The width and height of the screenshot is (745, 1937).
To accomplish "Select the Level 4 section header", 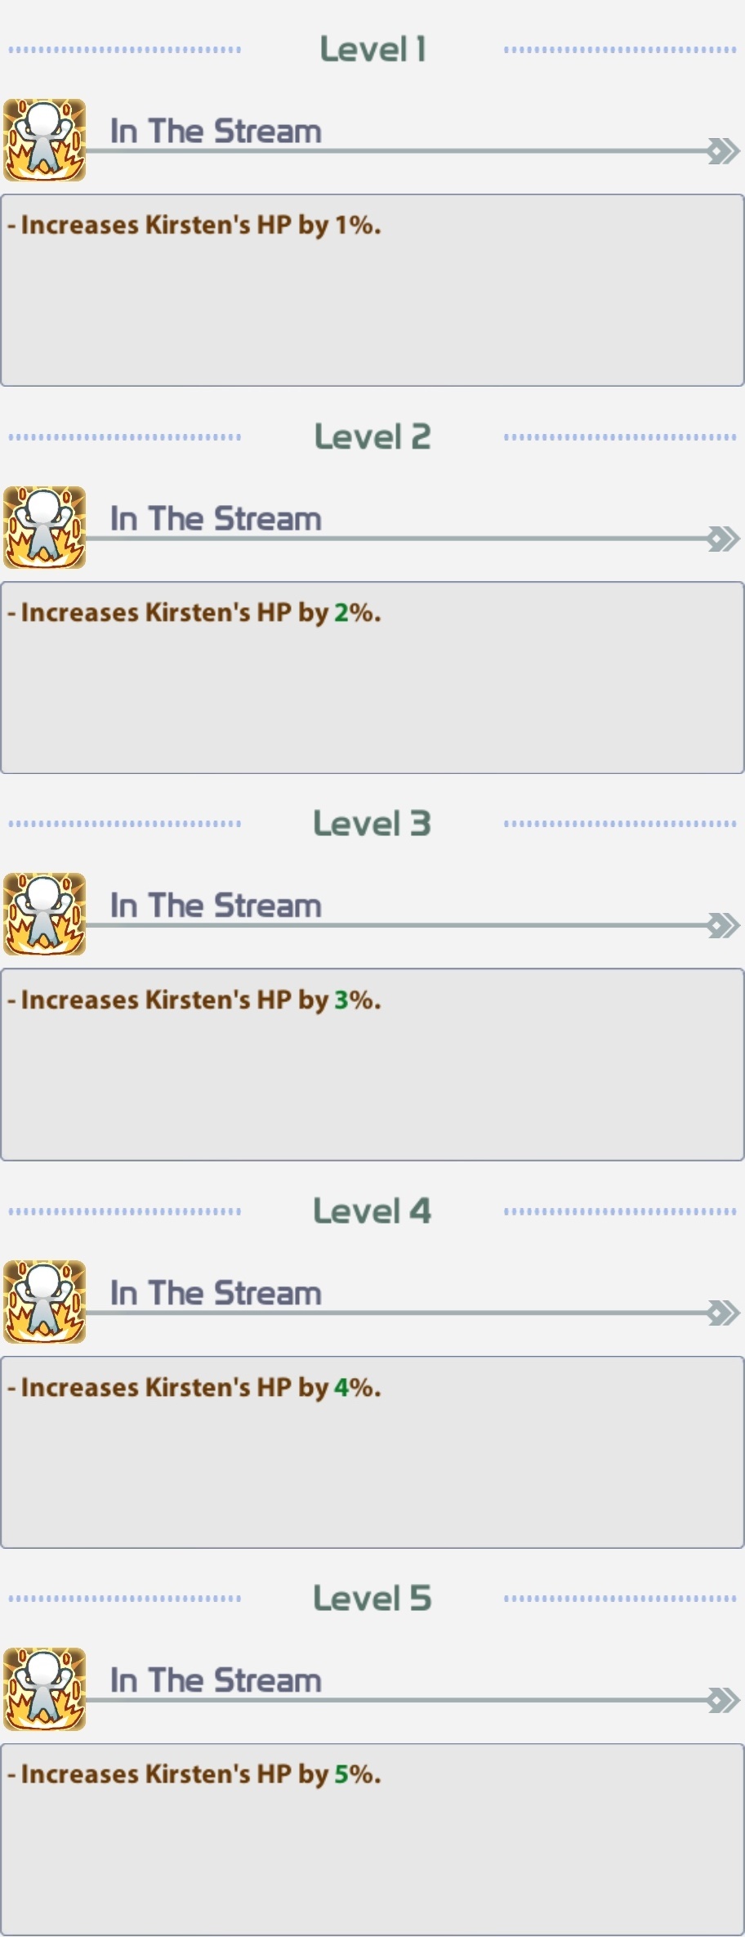I will point(372,1210).
